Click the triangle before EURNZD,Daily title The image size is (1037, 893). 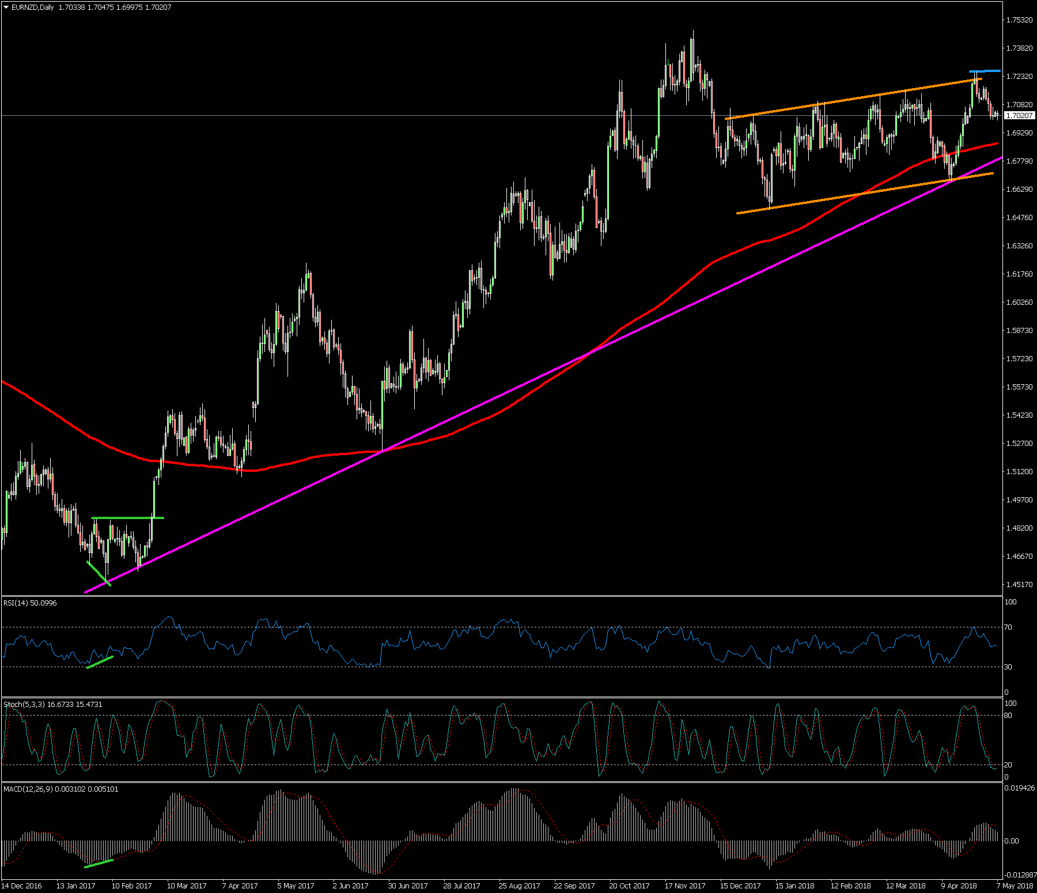(6, 7)
